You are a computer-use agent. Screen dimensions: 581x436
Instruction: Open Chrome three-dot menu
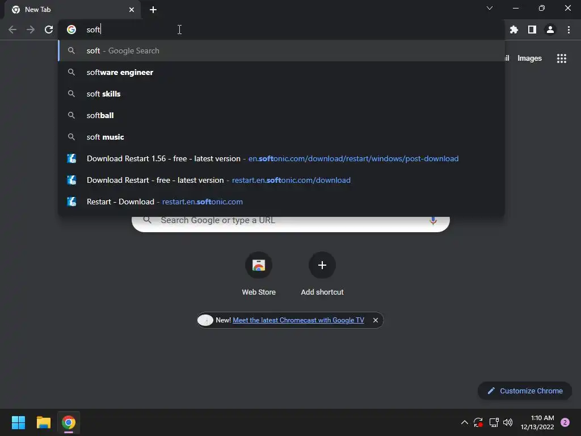click(x=569, y=30)
